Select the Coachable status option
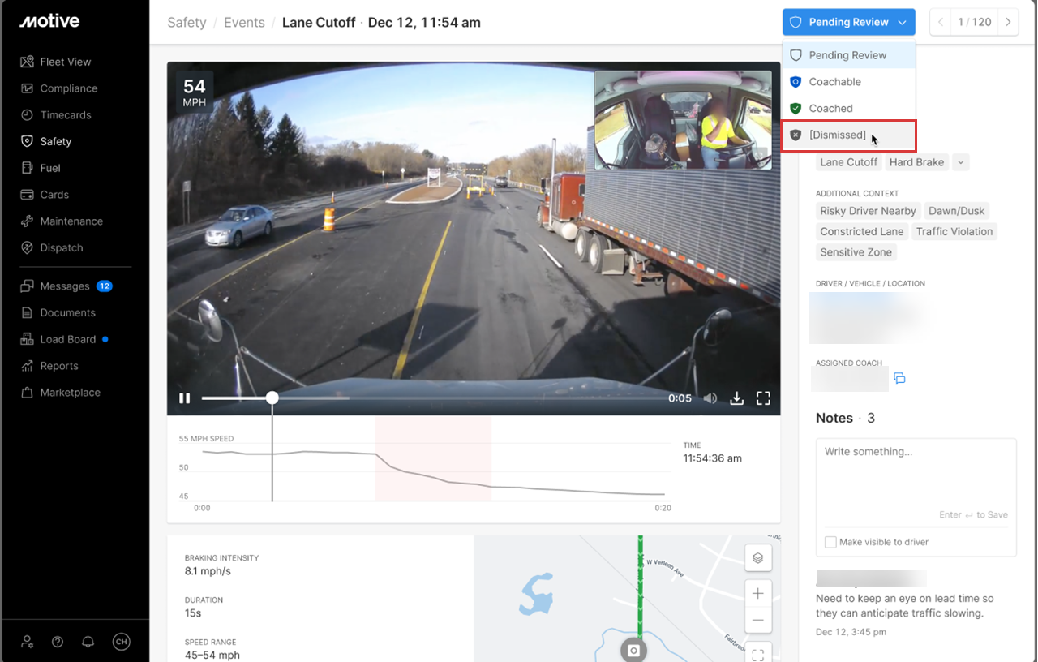Screen dimensions: 1038x662 [x=849, y=82]
